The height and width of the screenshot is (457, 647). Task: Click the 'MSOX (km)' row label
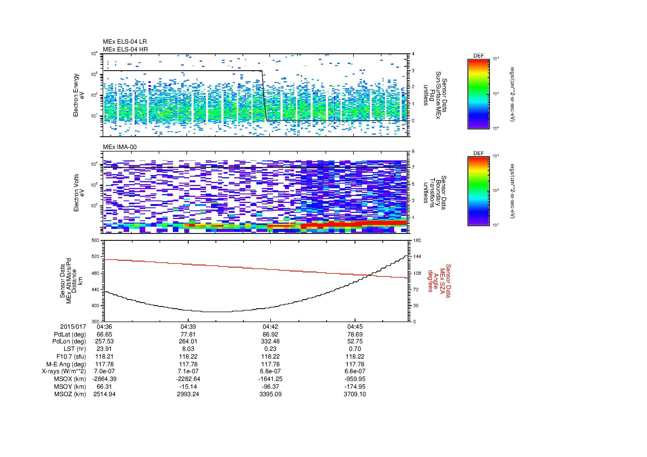point(70,379)
